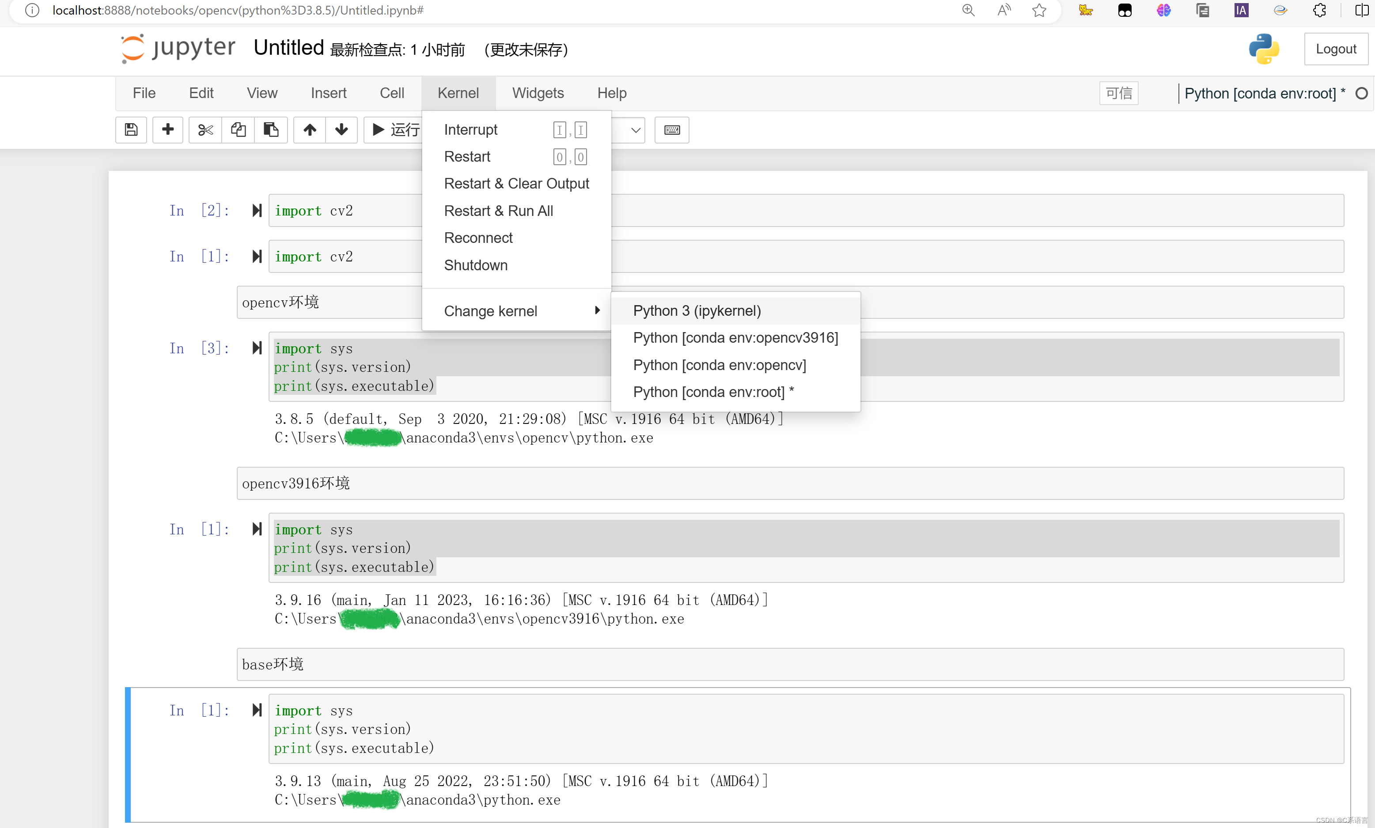The image size is (1375, 828).
Task: Rename the notebook title Untitled
Action: point(288,48)
